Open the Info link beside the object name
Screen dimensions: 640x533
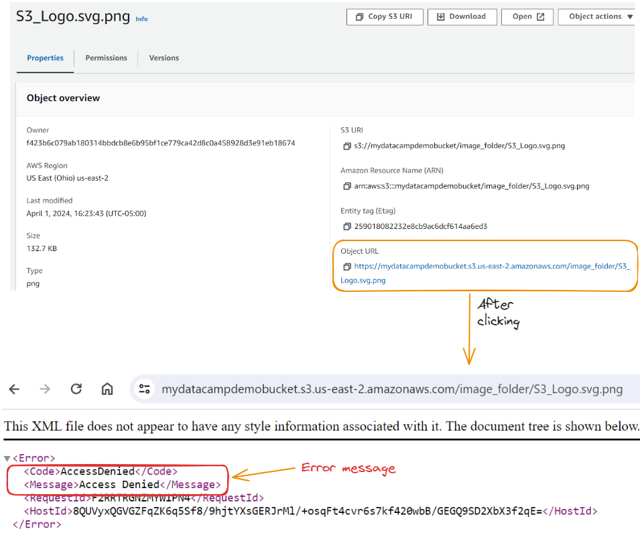click(141, 19)
